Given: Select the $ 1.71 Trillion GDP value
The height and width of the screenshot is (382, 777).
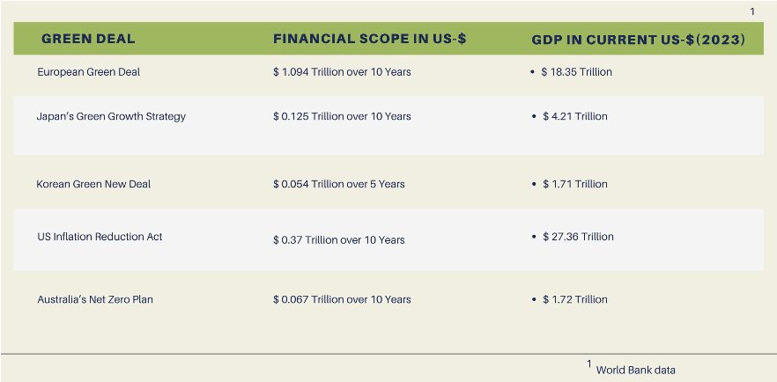Looking at the screenshot, I should click(574, 184).
